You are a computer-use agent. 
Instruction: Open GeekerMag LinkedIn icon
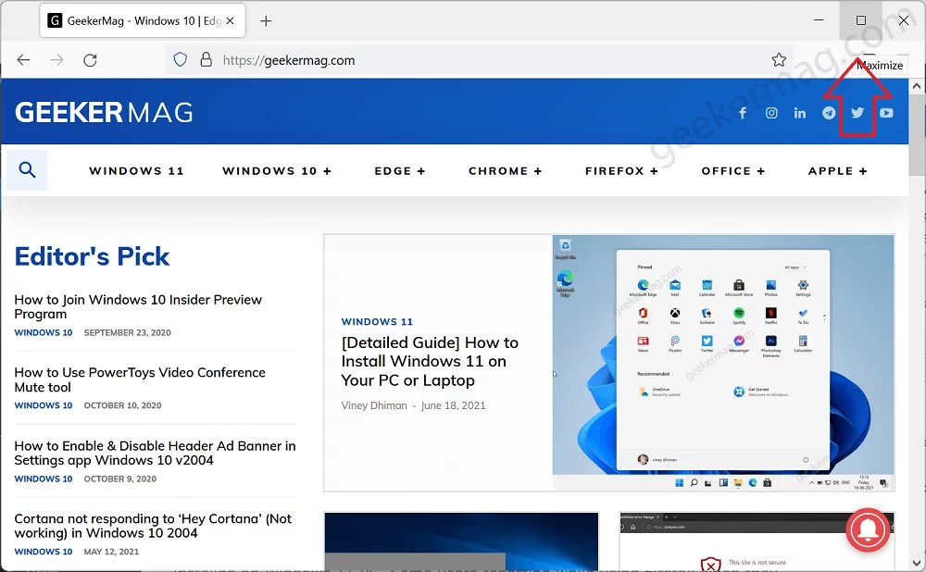coord(800,113)
